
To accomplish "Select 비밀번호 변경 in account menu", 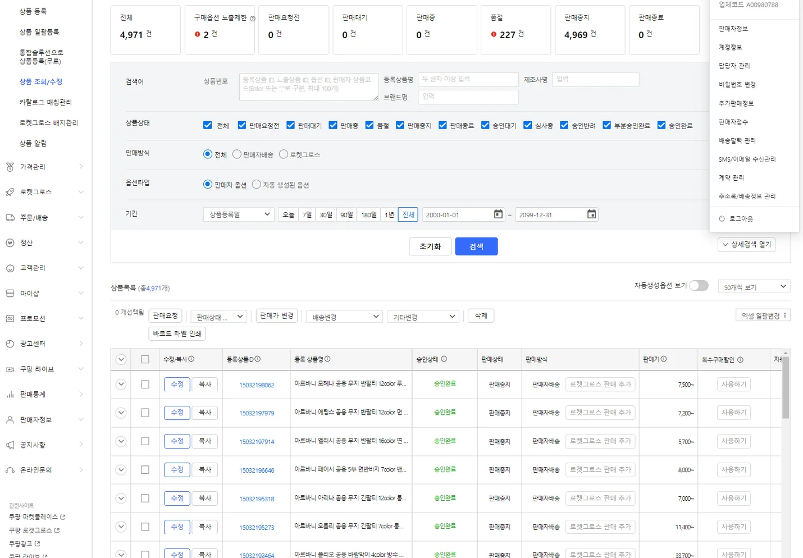I will point(737,84).
